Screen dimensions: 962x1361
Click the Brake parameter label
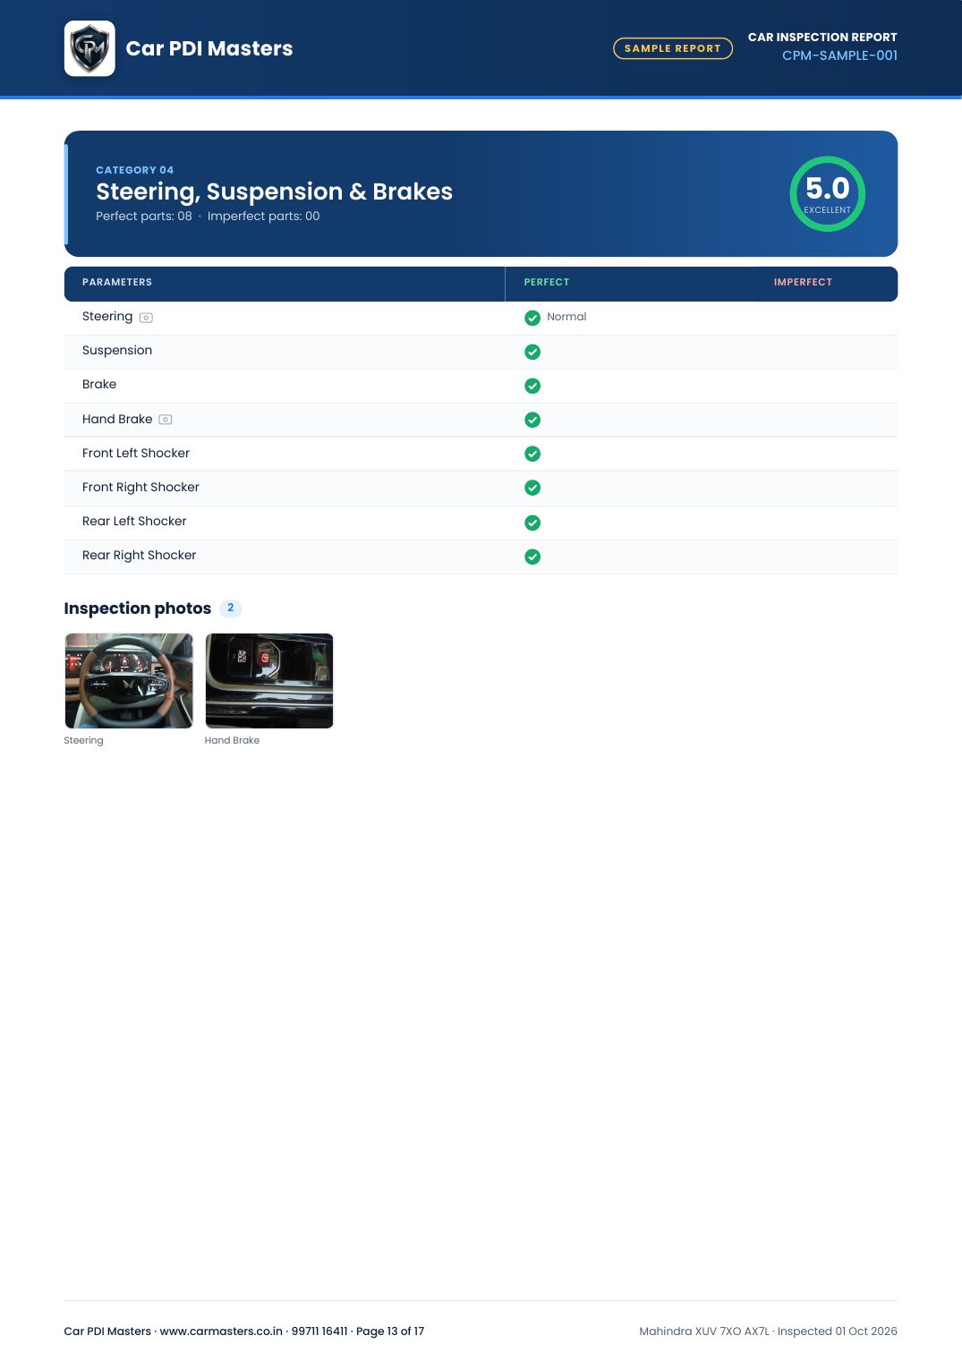tap(99, 385)
